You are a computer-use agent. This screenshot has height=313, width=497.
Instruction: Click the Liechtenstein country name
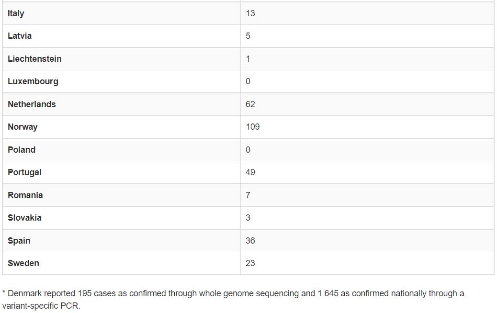(x=34, y=59)
